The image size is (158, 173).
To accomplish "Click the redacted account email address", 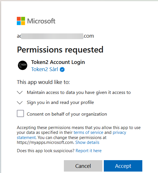I will pyautogui.click(x=55, y=36).
